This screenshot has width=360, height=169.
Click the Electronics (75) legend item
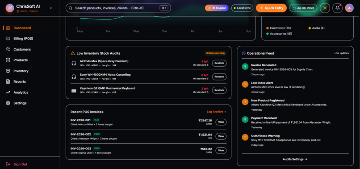278,28
